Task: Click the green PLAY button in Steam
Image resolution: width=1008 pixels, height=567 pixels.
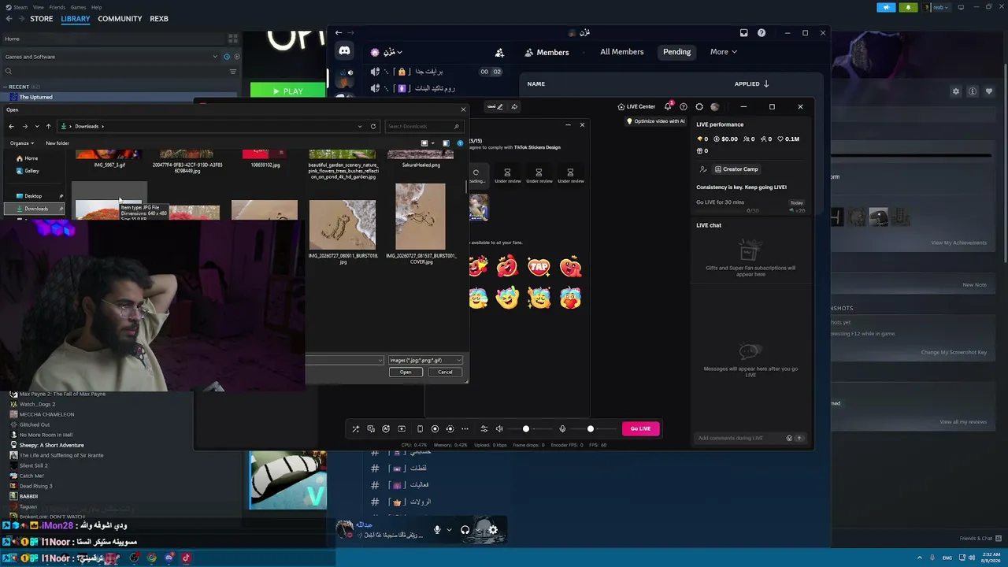Action: pyautogui.click(x=287, y=91)
